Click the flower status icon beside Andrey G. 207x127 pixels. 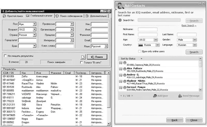tap(125, 75)
